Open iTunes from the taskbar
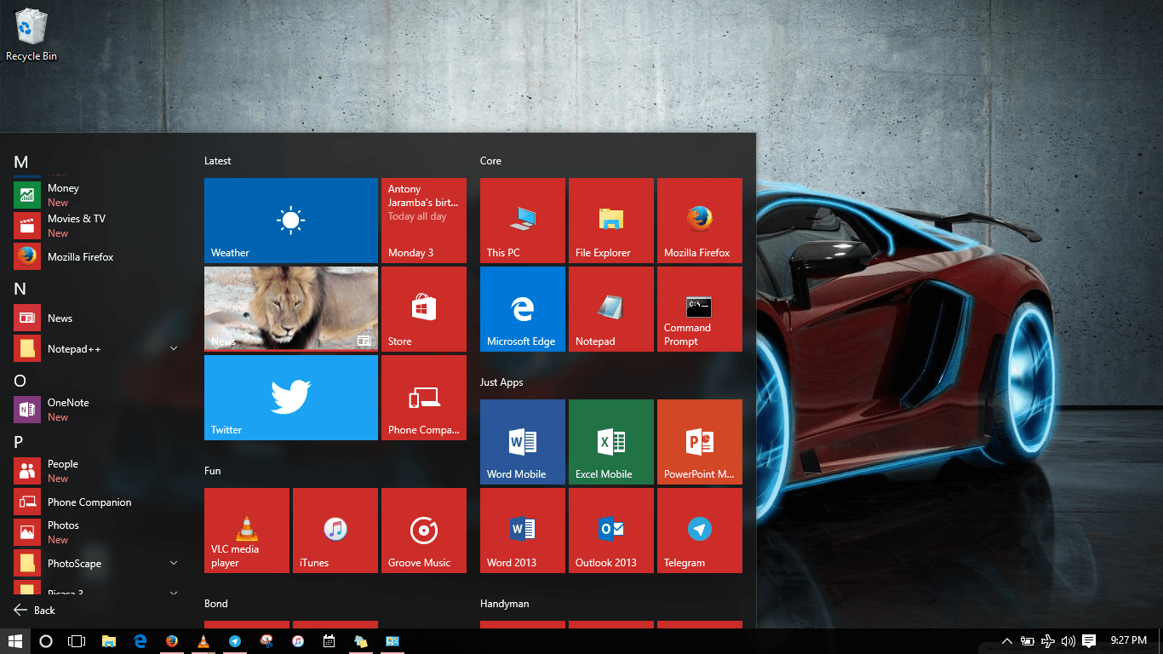 [298, 641]
